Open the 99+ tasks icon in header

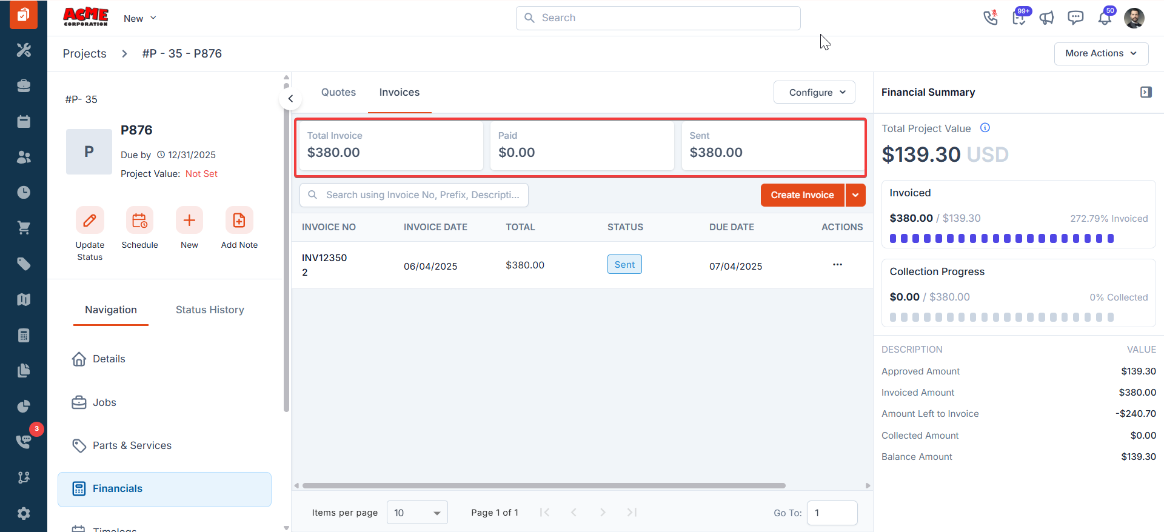click(x=1019, y=18)
